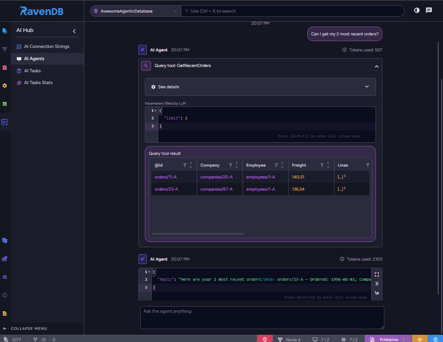Open AI Hub icon in the sidebar
The image size is (443, 342).
[x=5, y=122]
